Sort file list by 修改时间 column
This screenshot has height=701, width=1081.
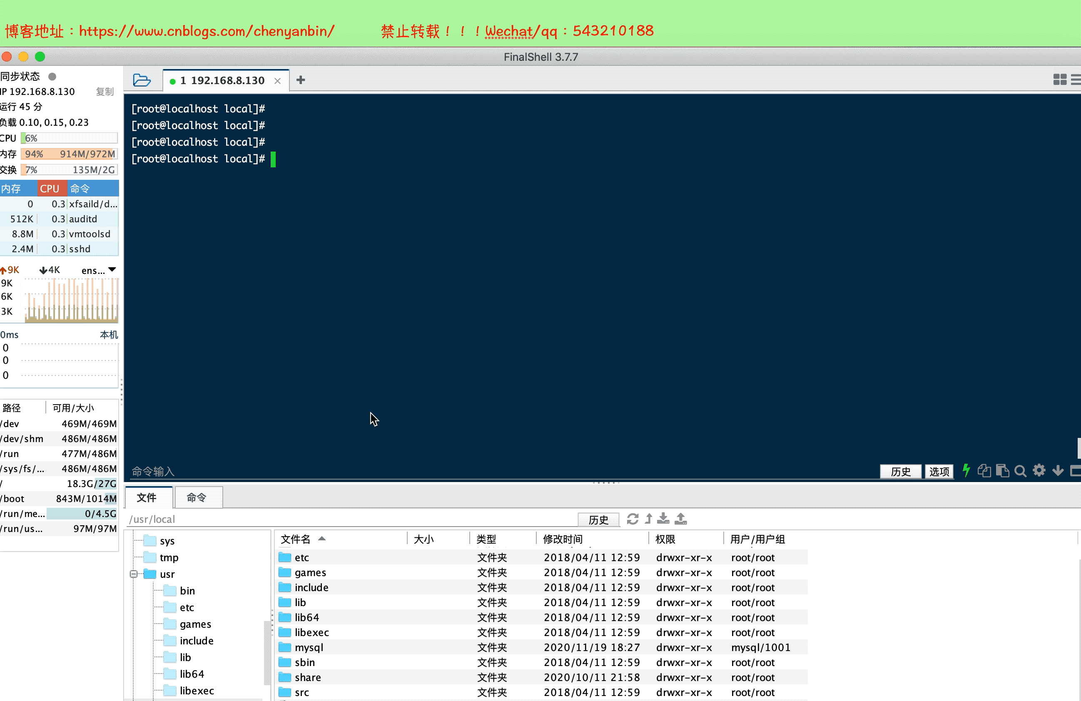point(593,539)
